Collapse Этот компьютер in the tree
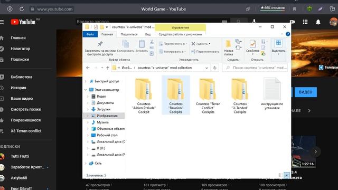The image size is (338, 190). click(x=86, y=90)
